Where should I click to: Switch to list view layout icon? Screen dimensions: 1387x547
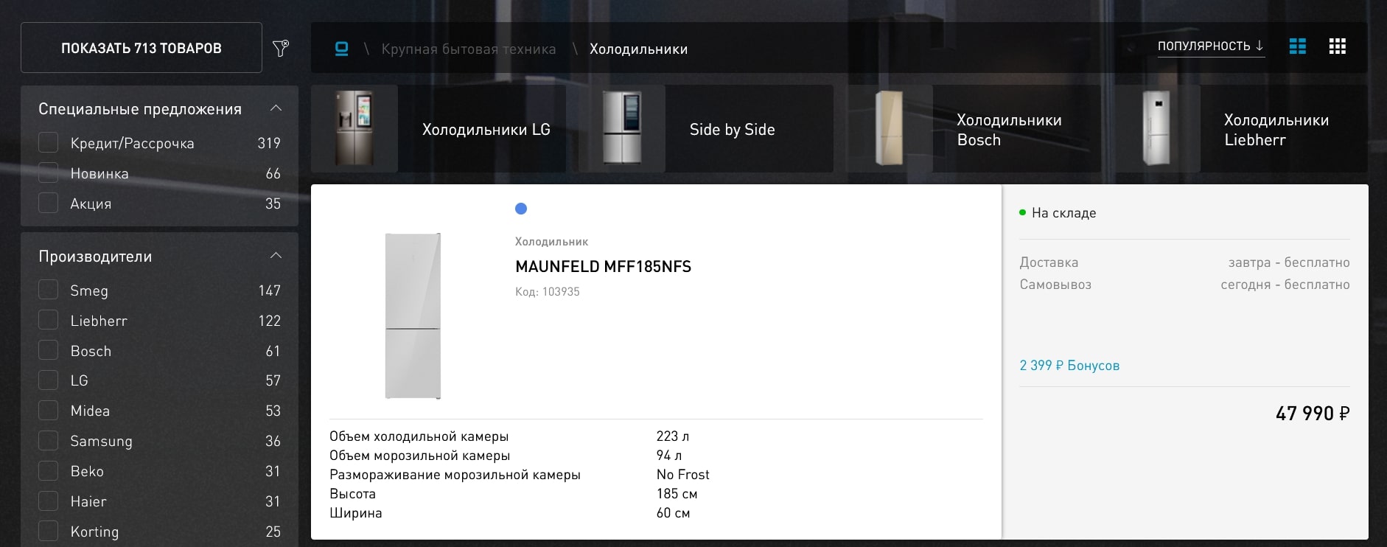click(1298, 46)
